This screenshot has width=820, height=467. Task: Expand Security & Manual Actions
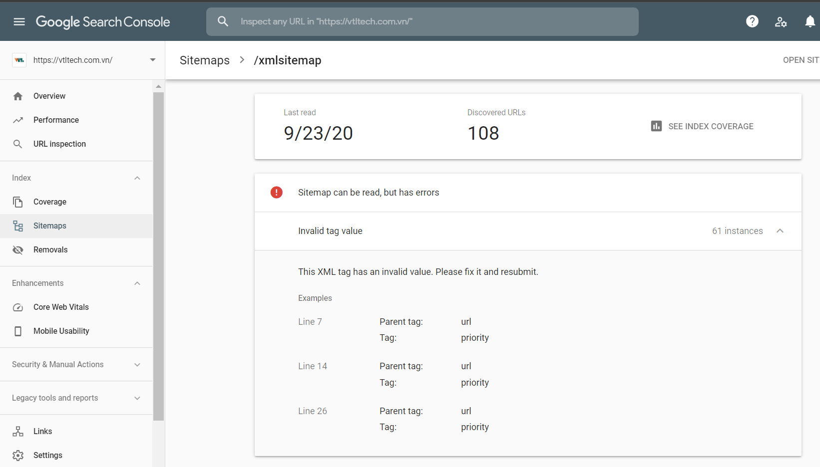point(137,365)
